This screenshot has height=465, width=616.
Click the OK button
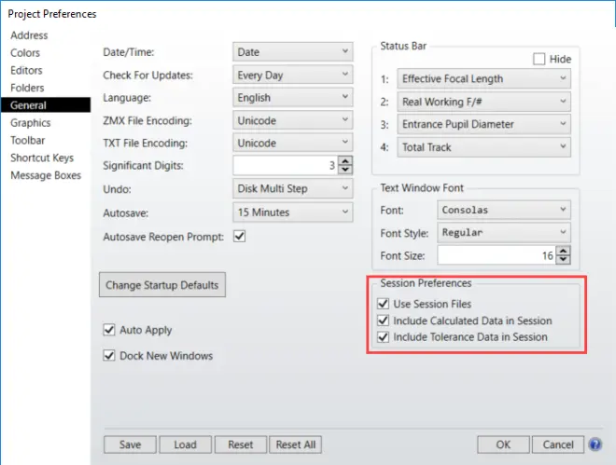click(x=503, y=444)
